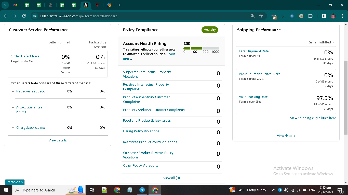Open the orange circular extension icon
Image resolution: width=348 pixels, height=195 pixels.
click(x=301, y=16)
